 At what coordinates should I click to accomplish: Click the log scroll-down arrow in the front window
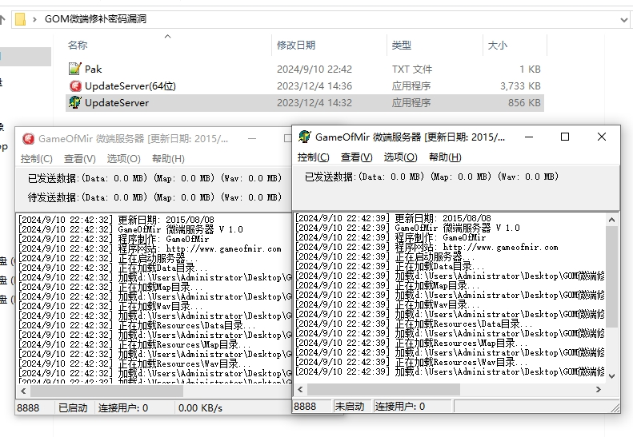click(x=611, y=376)
